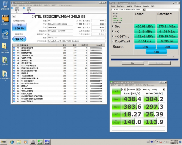
Task: Open CrystalDiskMark desktop folder icon
Action: 5,61
